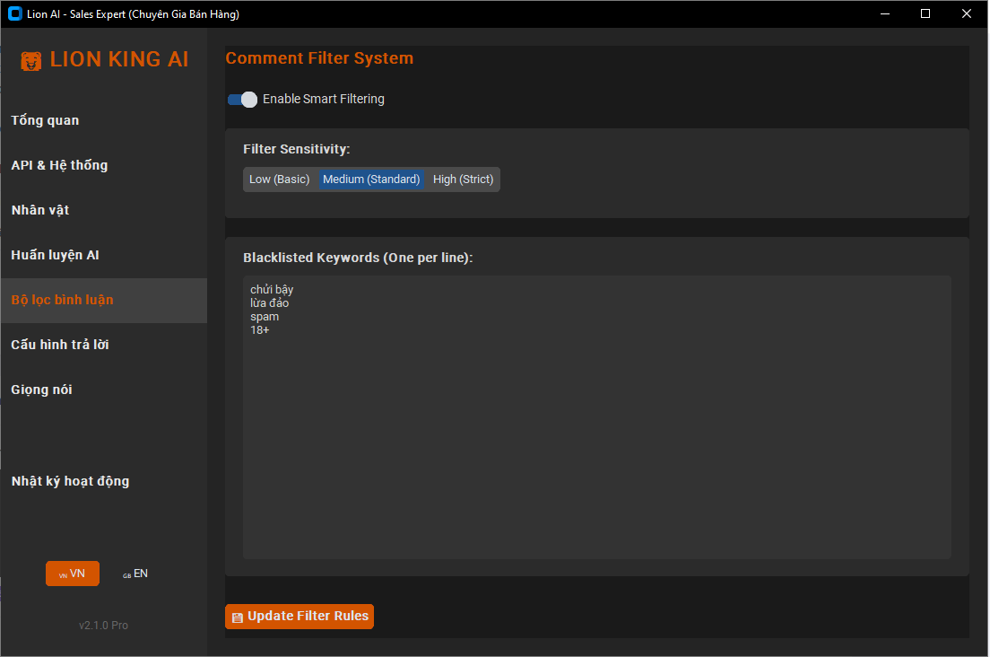Image resolution: width=990 pixels, height=657 pixels.
Task: Maximize the Lion AI window
Action: click(x=925, y=13)
